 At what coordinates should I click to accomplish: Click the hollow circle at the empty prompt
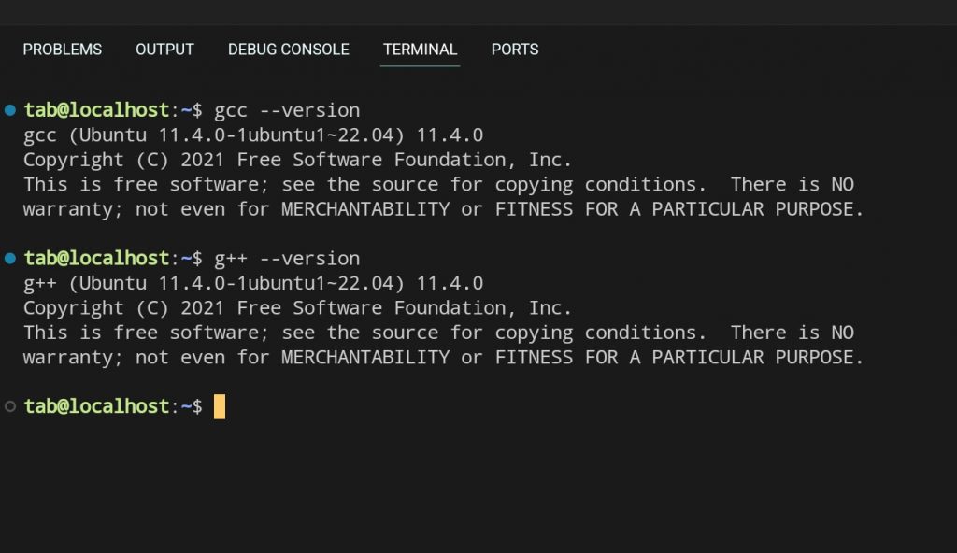(10, 406)
